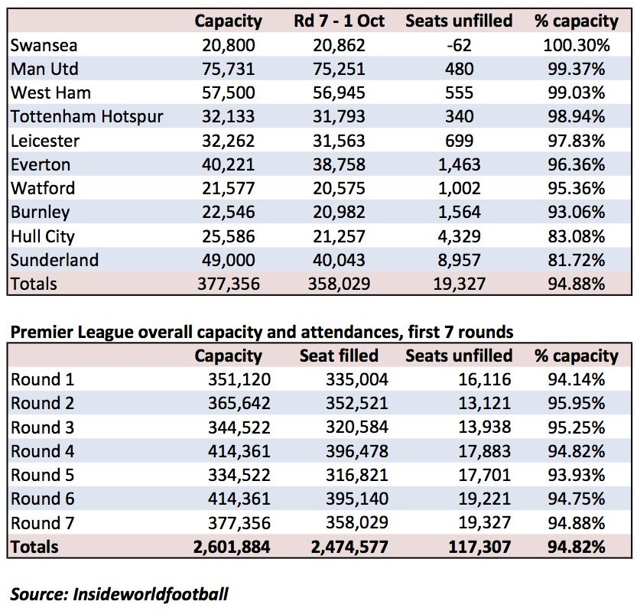Click the bold 94.82% overall total
Viewport: 637px width, 611px height.
click(x=576, y=548)
